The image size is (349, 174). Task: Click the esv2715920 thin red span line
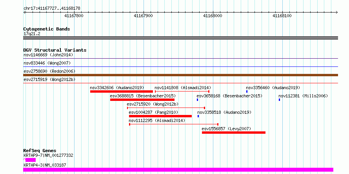[x=166, y=108]
